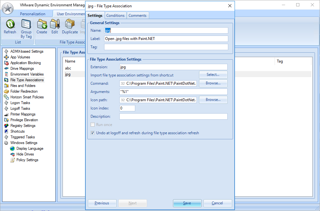This screenshot has width=320, height=211.
Task: Open the star application menu button
Action: click(x=8, y=8)
